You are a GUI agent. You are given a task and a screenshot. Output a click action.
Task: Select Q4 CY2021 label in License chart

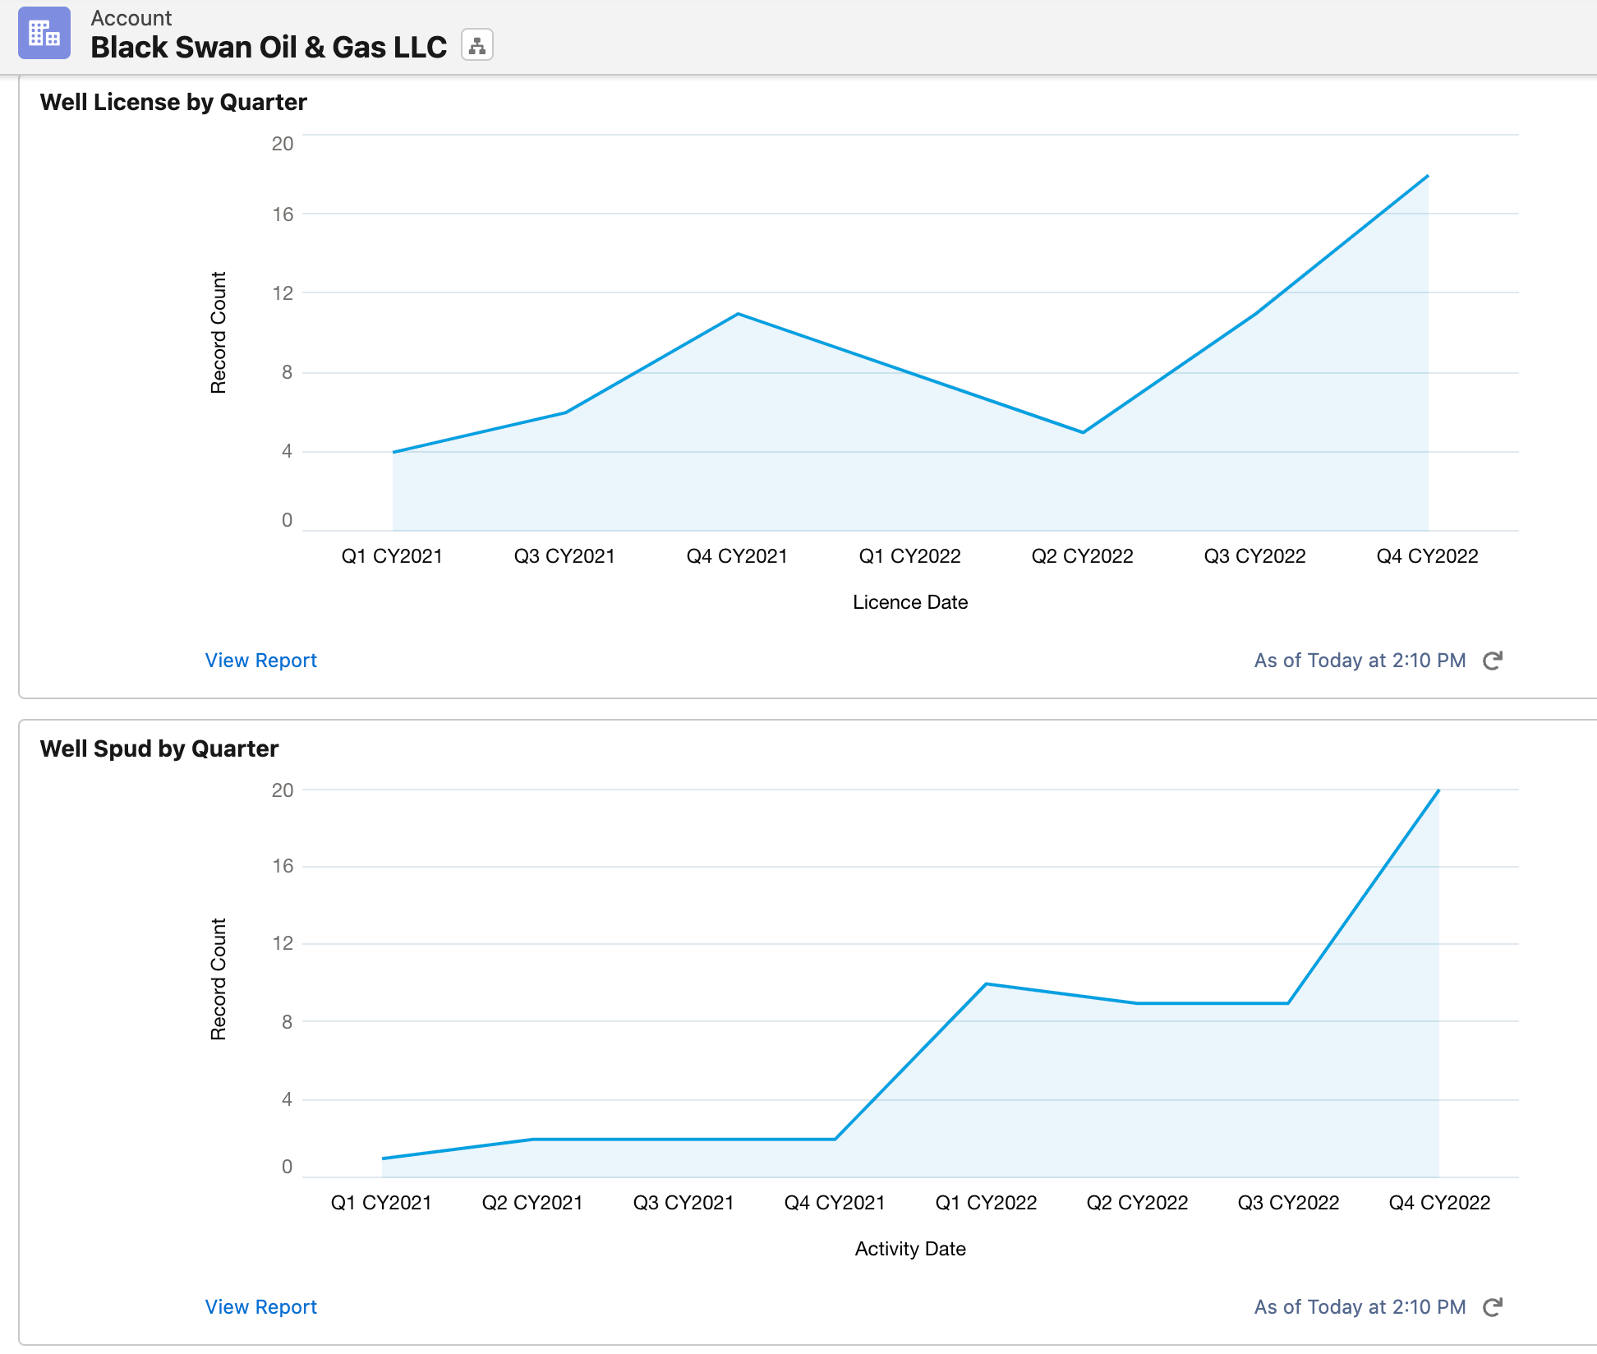tap(737, 556)
